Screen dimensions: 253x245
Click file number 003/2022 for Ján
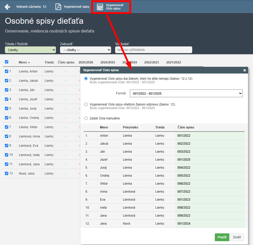point(184,152)
